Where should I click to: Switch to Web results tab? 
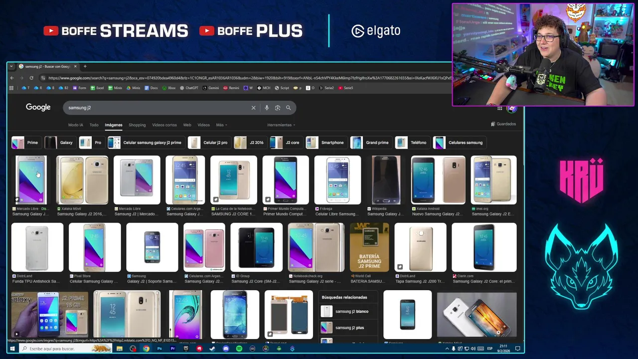tap(187, 125)
